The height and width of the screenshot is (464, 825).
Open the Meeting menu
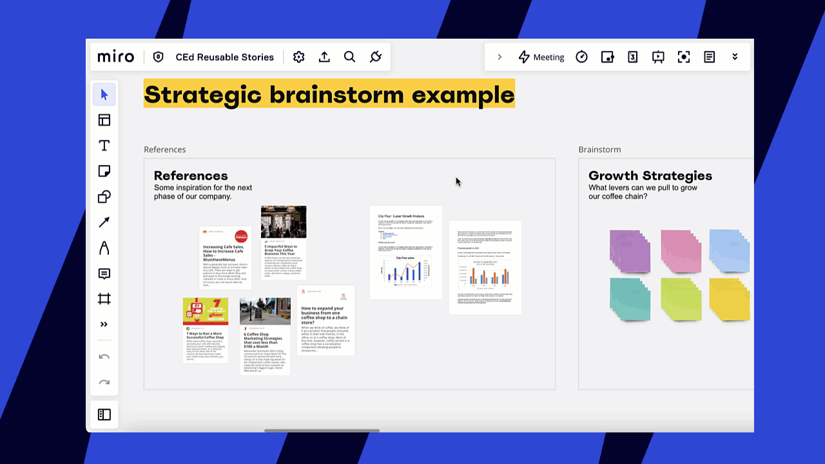(541, 57)
